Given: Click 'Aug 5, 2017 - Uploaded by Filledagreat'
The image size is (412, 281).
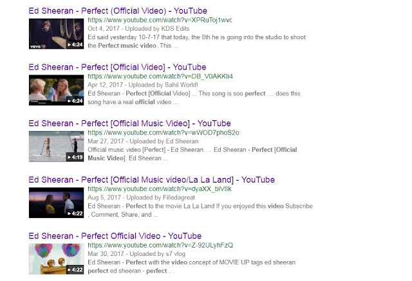Looking at the screenshot, I should [x=142, y=197].
